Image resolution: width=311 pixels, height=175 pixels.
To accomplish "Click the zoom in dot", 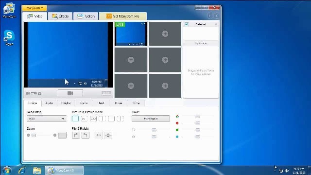I will (55, 135).
